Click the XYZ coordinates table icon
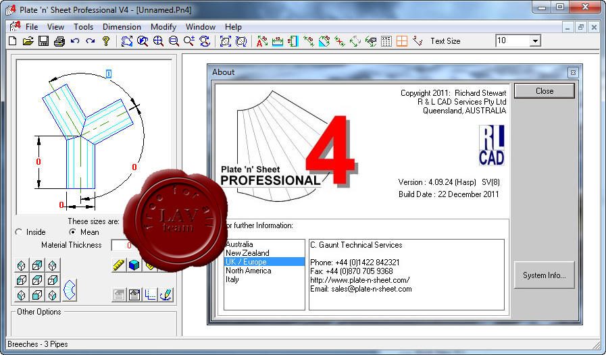The height and width of the screenshot is (355, 606). click(x=386, y=41)
